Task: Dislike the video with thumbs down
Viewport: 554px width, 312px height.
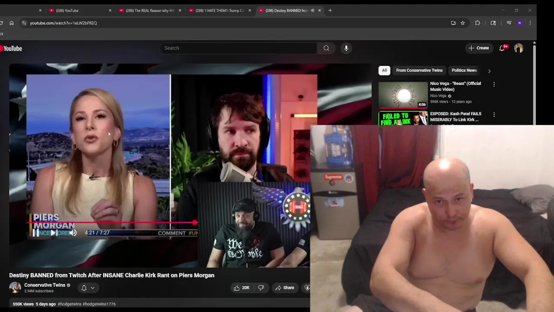Action: 261,288
